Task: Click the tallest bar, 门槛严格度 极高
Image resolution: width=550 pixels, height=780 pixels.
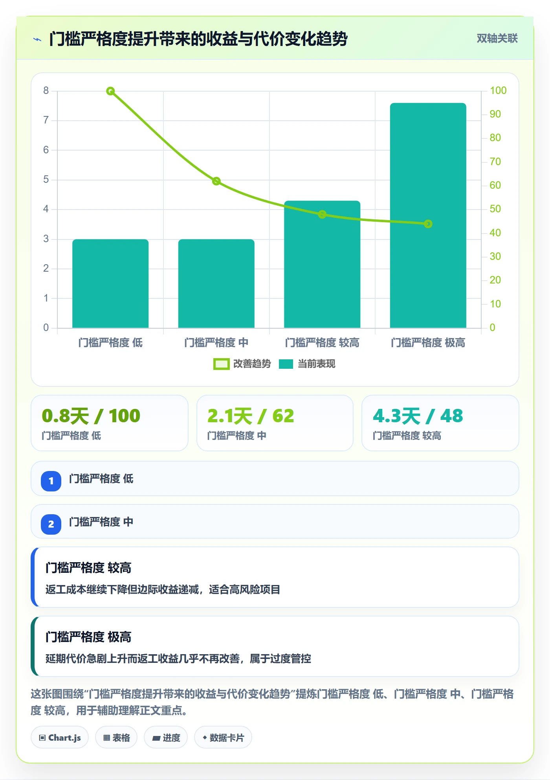Action: 428,215
